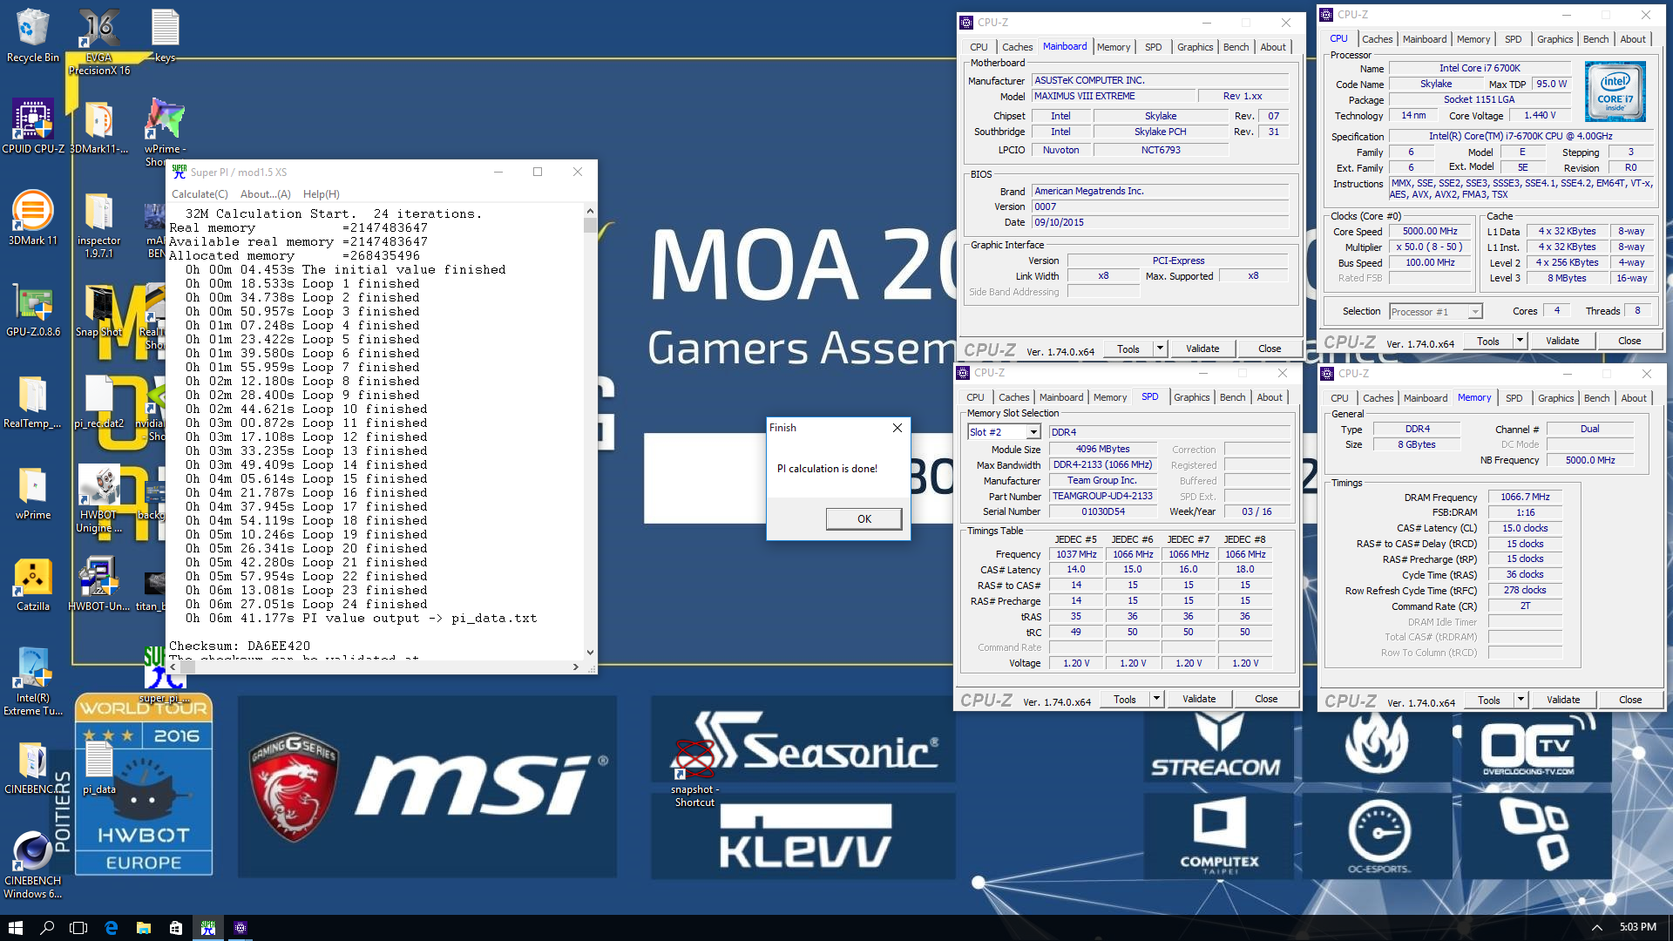Open the wPrime - Shortcut icon
Image resolution: width=1673 pixels, height=941 pixels.
coord(165,132)
